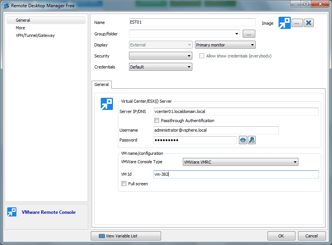332x245 pixels.
Task: Enable Passthrough Authentication
Action: click(x=156, y=120)
